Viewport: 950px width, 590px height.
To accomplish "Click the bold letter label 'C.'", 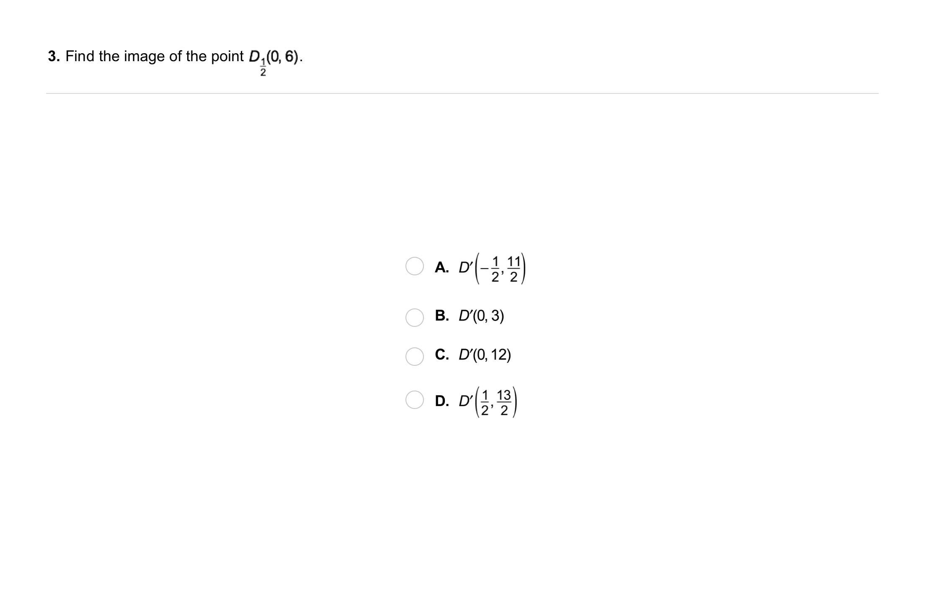I will click(442, 355).
